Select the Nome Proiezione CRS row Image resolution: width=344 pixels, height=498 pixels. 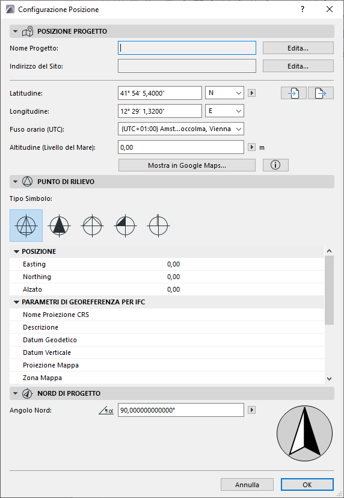tap(167, 315)
